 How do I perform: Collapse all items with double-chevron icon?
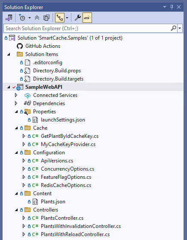tap(37, 18)
